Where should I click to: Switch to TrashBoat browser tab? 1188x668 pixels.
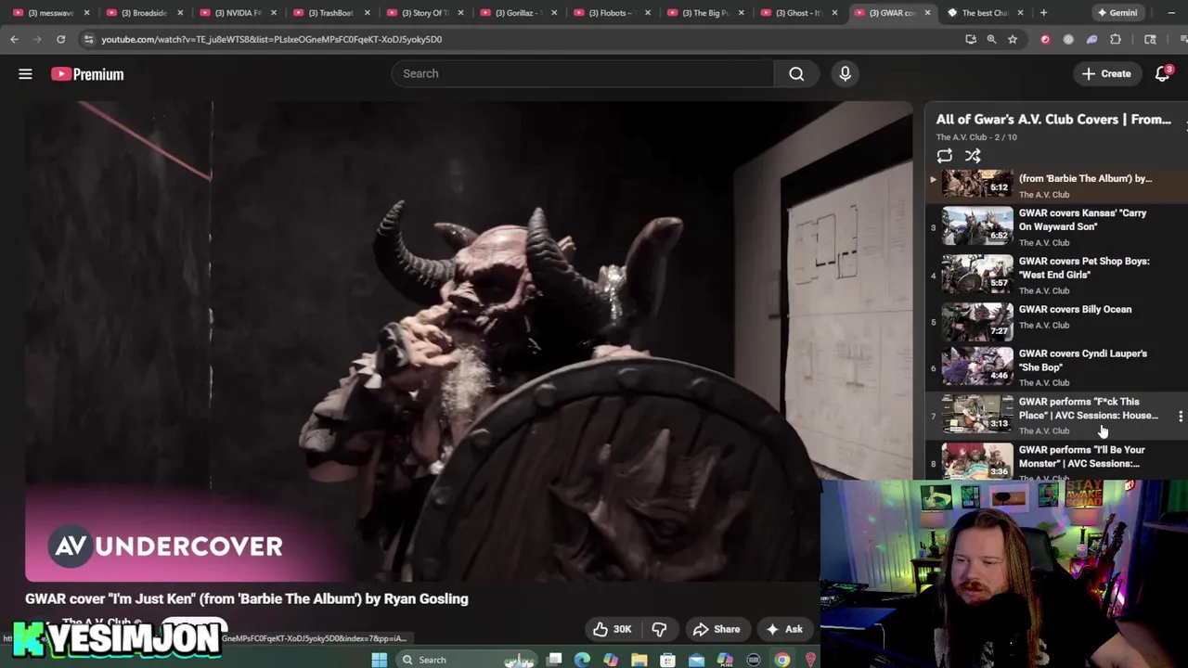(331, 13)
